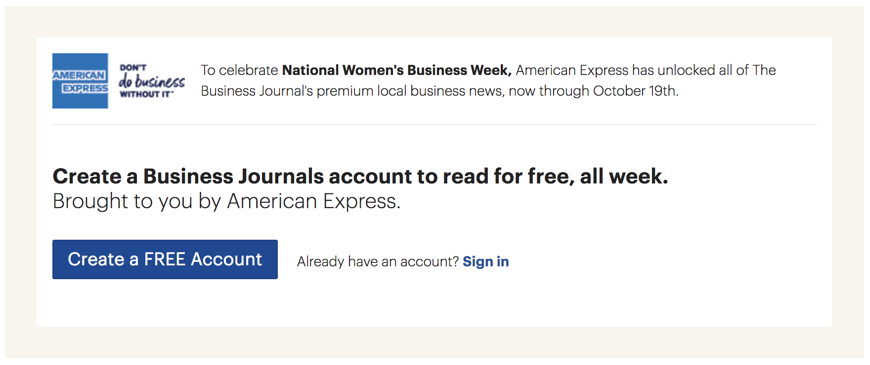Click the blue account creation button label
This screenshot has height=365, width=870.
point(165,259)
